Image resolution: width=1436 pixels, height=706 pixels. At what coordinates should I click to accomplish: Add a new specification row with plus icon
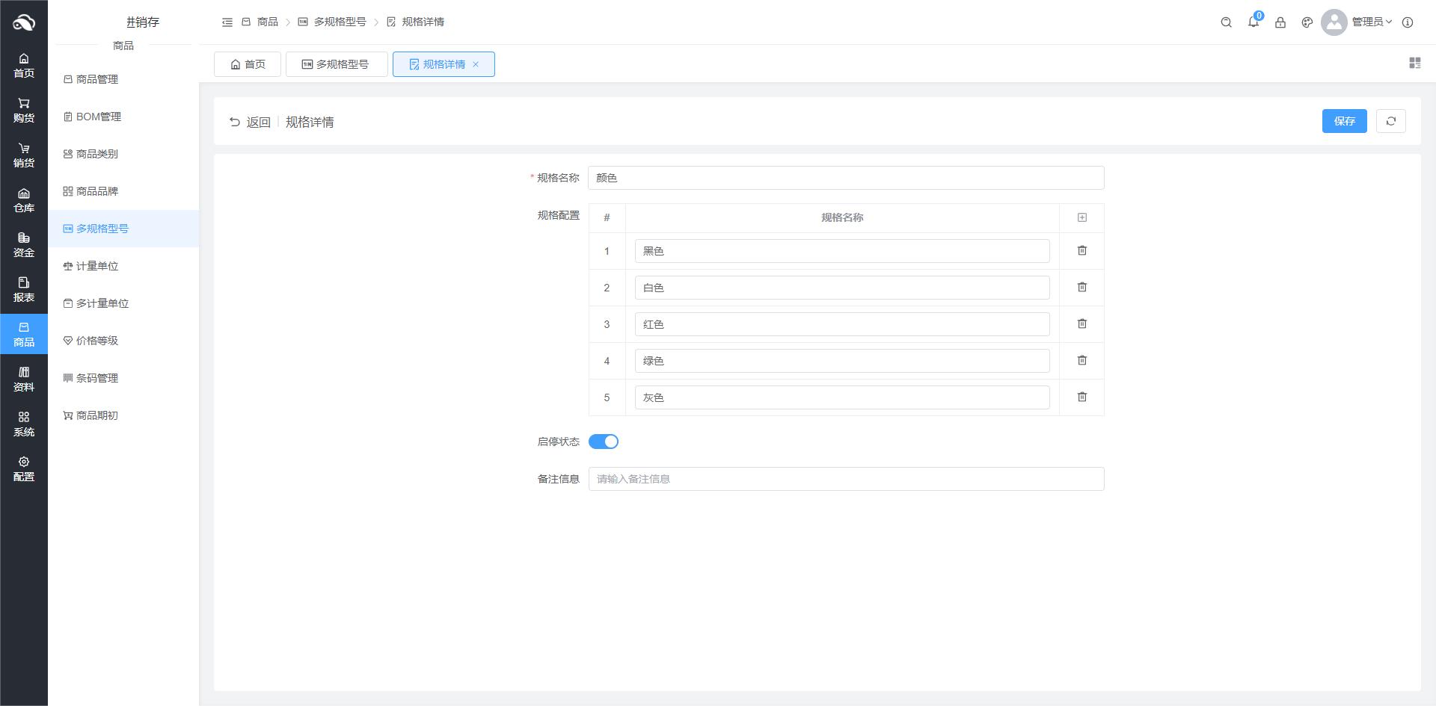(x=1081, y=217)
